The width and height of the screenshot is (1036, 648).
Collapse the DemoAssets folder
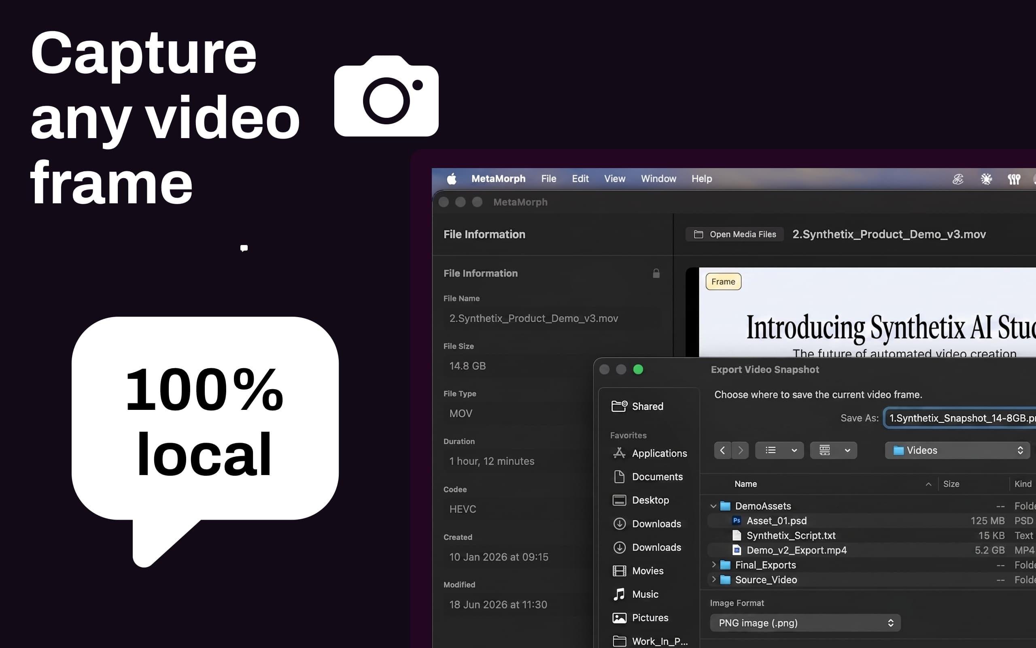713,506
